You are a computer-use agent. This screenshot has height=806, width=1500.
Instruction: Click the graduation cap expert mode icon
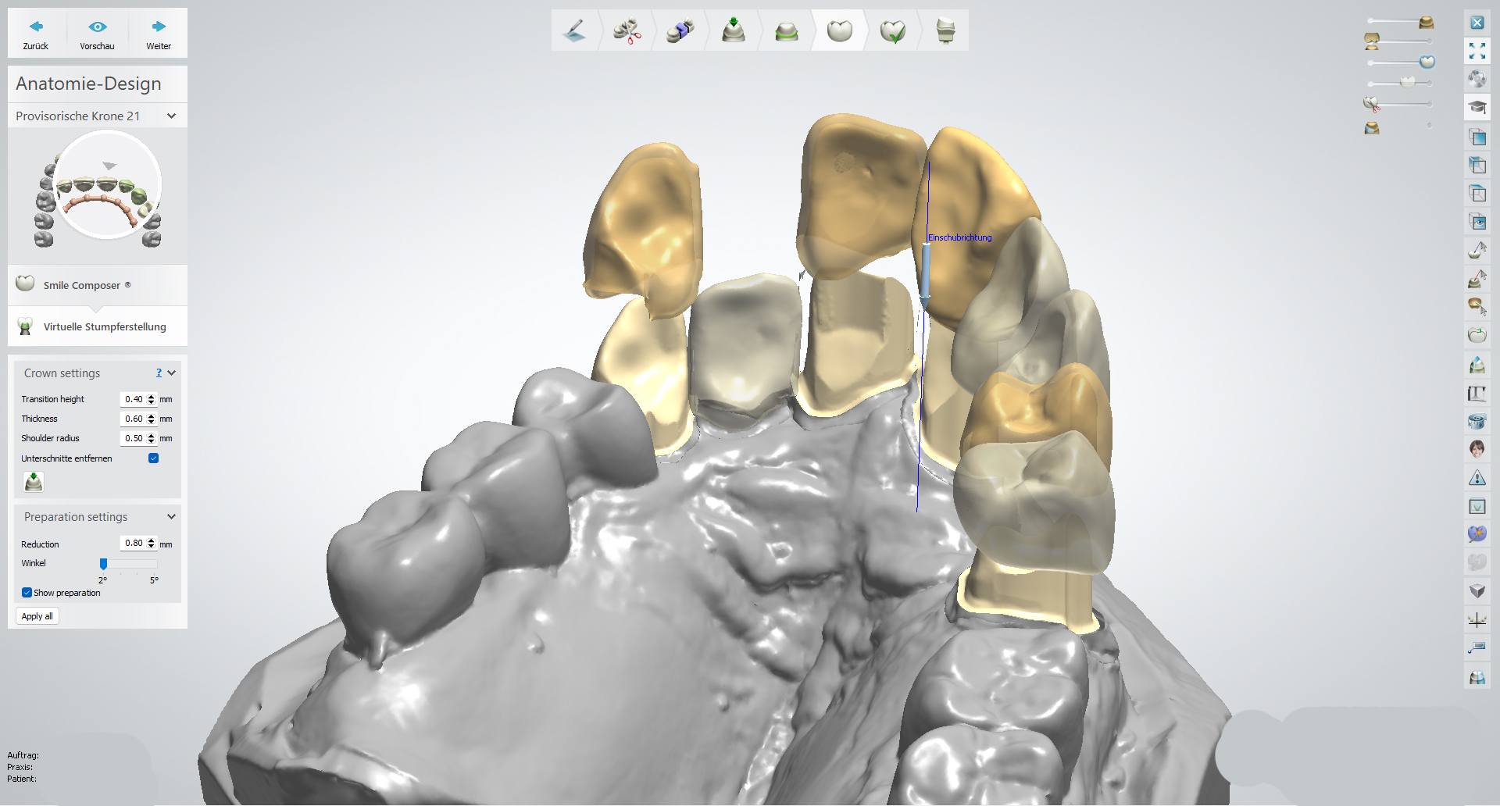[x=1477, y=108]
